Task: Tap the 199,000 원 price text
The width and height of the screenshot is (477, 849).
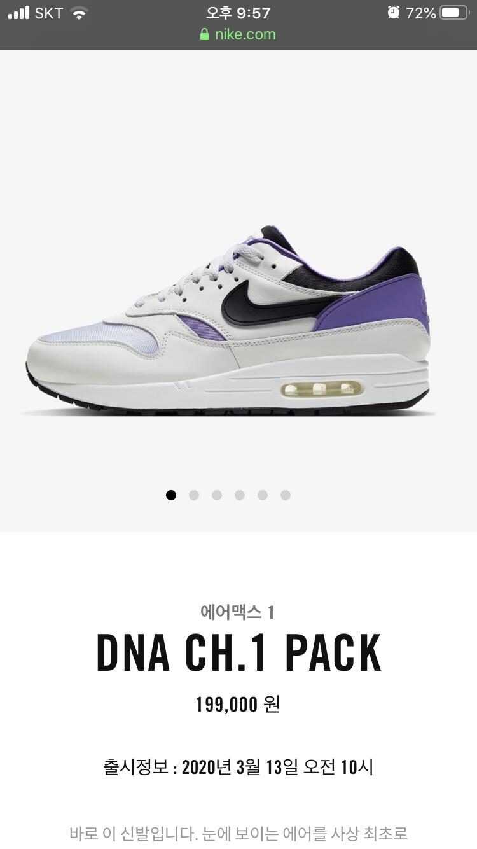Action: click(x=238, y=705)
